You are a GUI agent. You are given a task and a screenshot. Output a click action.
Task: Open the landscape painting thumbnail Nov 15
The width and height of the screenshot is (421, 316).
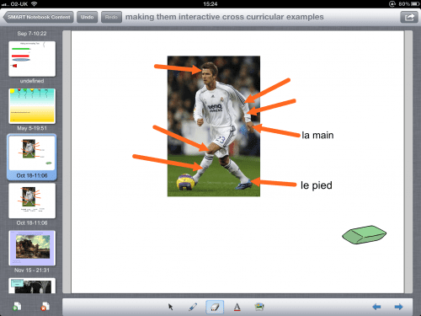pyautogui.click(x=32, y=248)
